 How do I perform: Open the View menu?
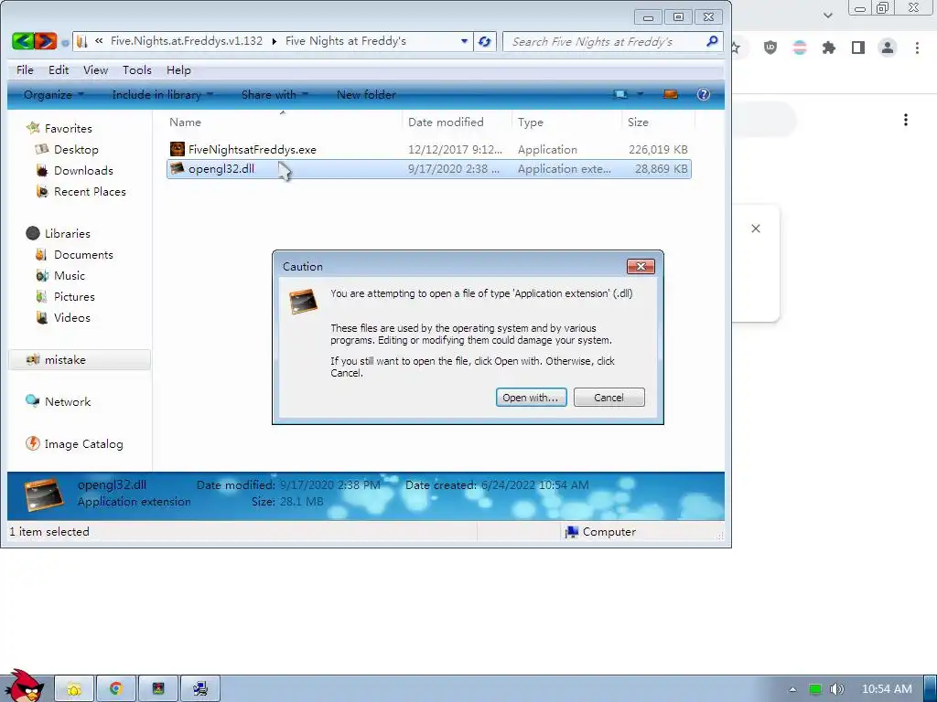click(x=95, y=69)
